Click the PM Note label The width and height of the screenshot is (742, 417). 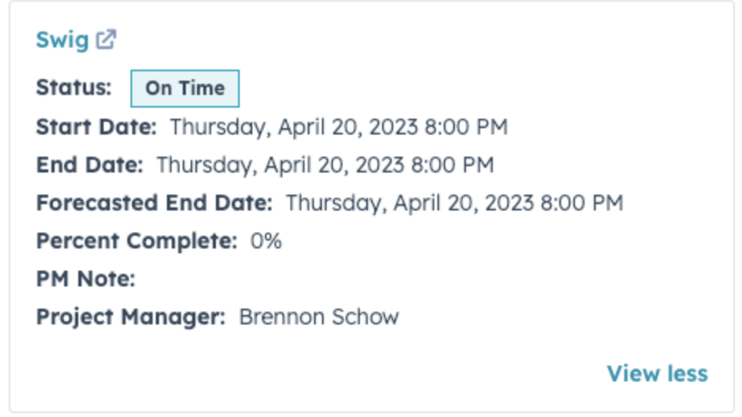tap(85, 279)
